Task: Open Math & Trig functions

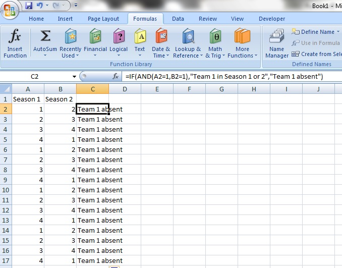Action: (215, 37)
